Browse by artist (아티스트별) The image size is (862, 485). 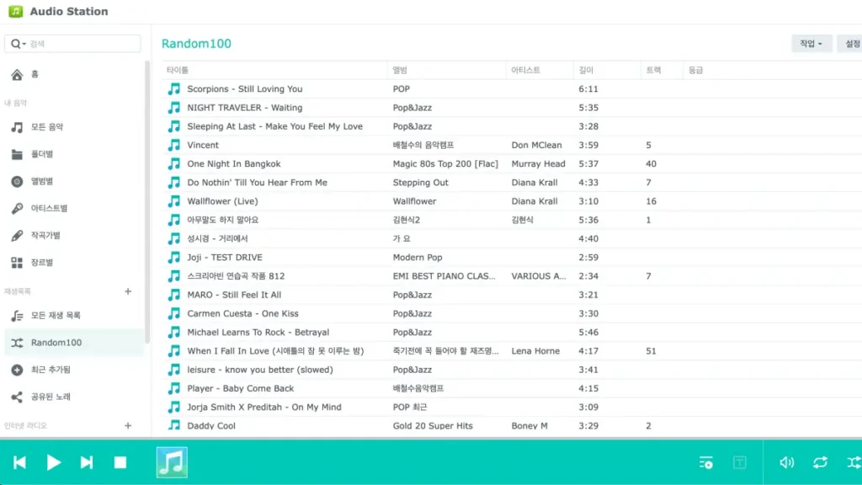coord(74,209)
